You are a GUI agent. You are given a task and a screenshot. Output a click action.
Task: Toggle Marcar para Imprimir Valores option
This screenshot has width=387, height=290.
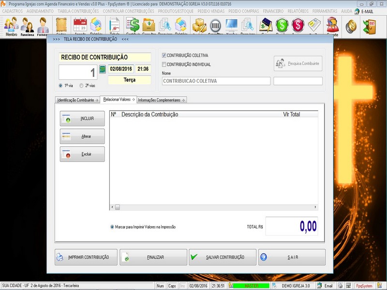(x=112, y=227)
